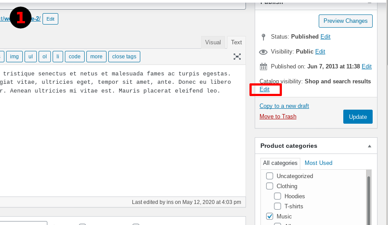Edit the Public visibility setting
388x225 pixels.
tap(320, 51)
